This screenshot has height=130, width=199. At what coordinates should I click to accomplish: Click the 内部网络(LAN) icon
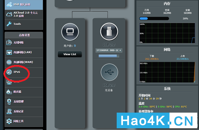click(9, 52)
